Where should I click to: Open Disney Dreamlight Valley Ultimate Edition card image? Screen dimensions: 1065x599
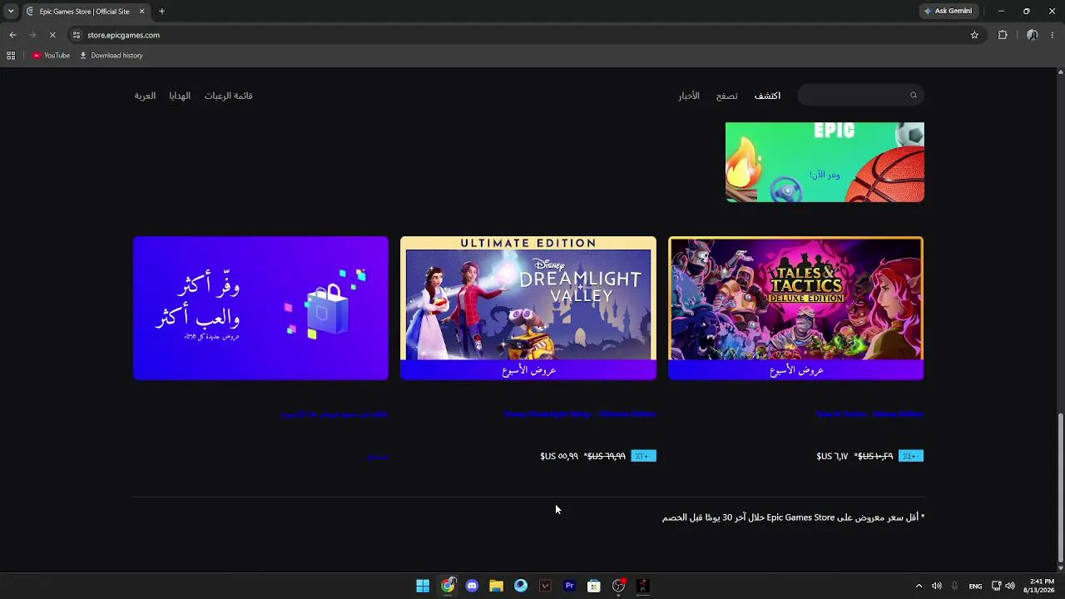coord(528,309)
